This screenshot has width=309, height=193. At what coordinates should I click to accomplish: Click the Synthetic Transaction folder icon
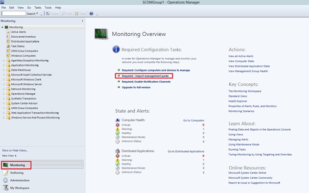8,98
